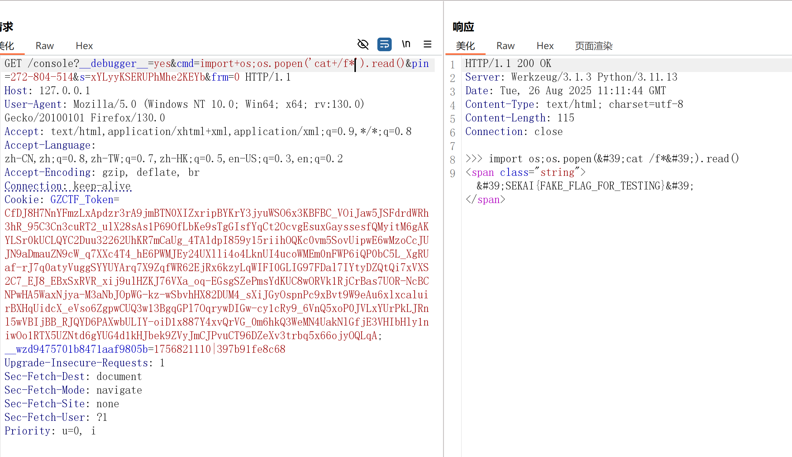Click the Connection: keep-alive header

(68, 186)
